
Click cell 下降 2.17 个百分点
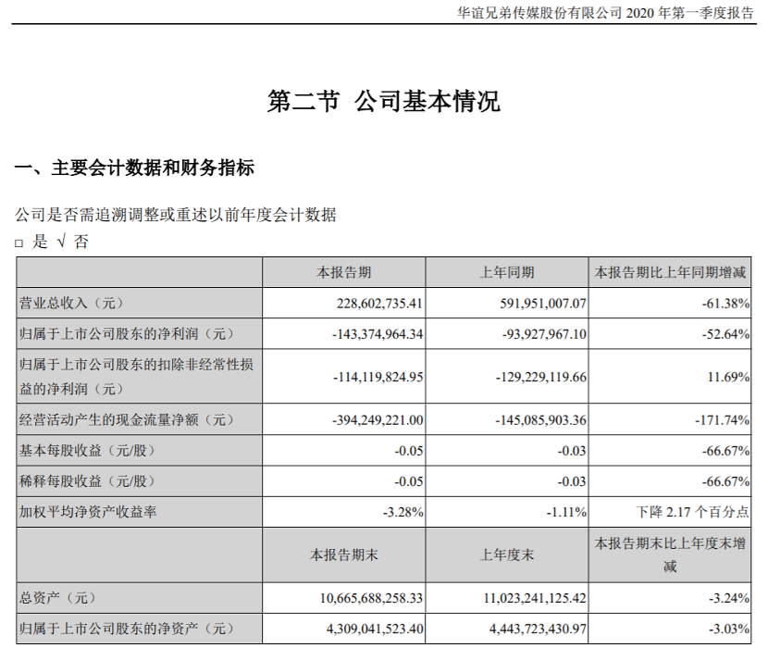tap(692, 512)
